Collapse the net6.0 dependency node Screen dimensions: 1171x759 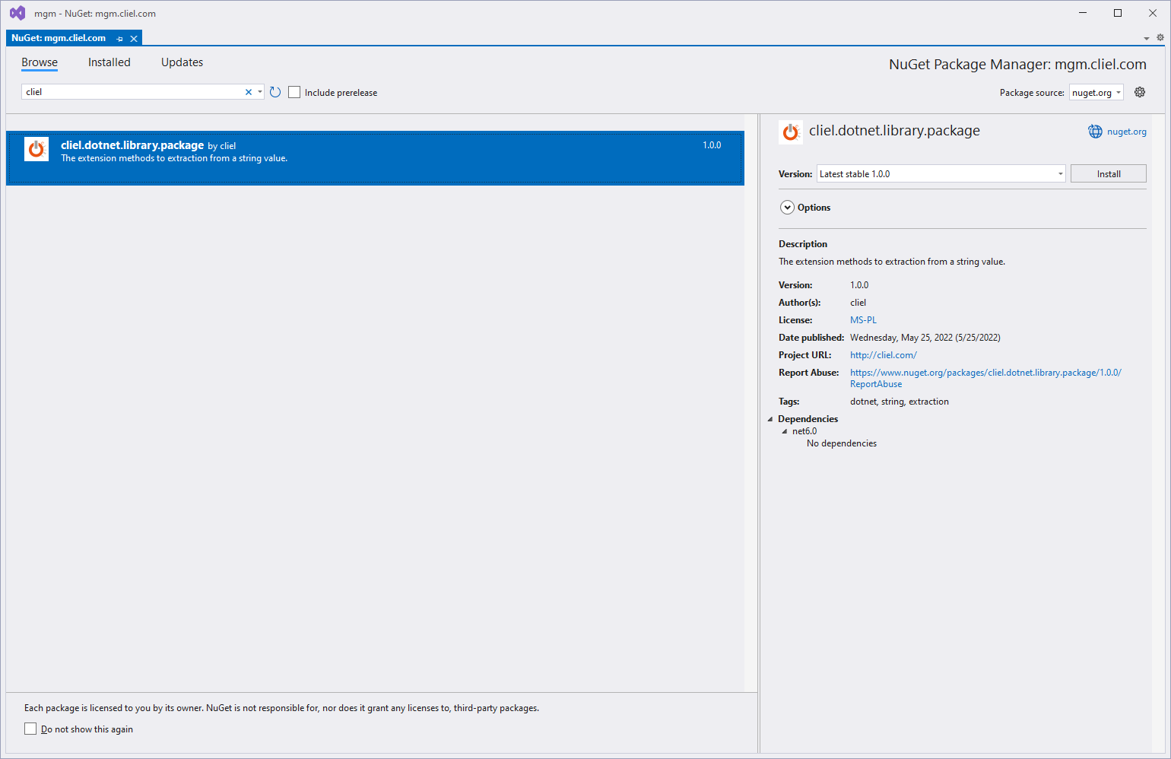coord(785,431)
